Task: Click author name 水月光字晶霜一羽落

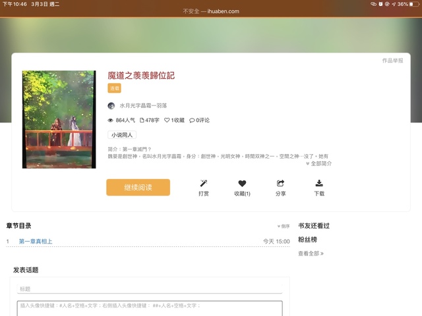Action: coord(143,105)
